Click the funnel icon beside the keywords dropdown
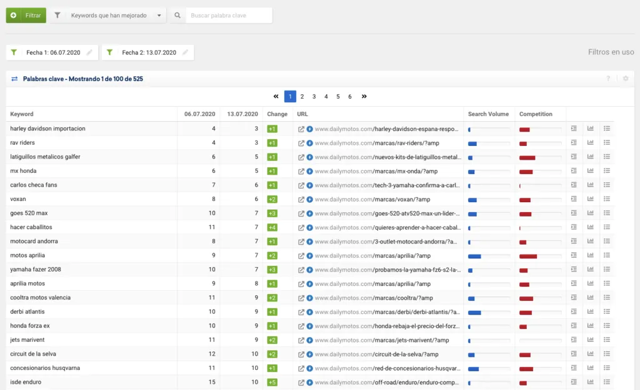Image resolution: width=640 pixels, height=390 pixels. tap(57, 16)
